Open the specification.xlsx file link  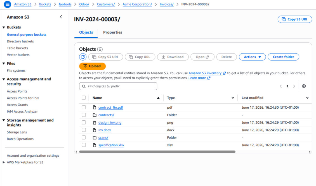[111, 145]
